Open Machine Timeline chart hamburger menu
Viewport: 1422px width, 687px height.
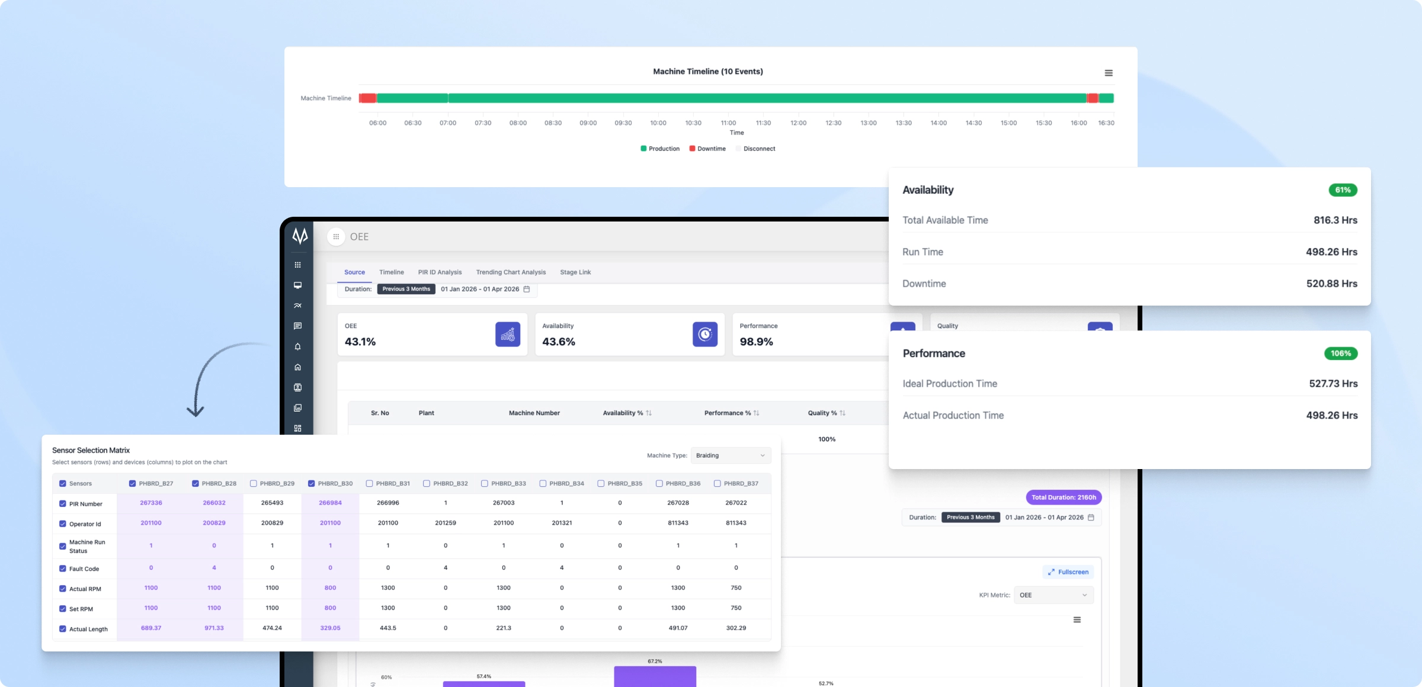click(x=1108, y=73)
